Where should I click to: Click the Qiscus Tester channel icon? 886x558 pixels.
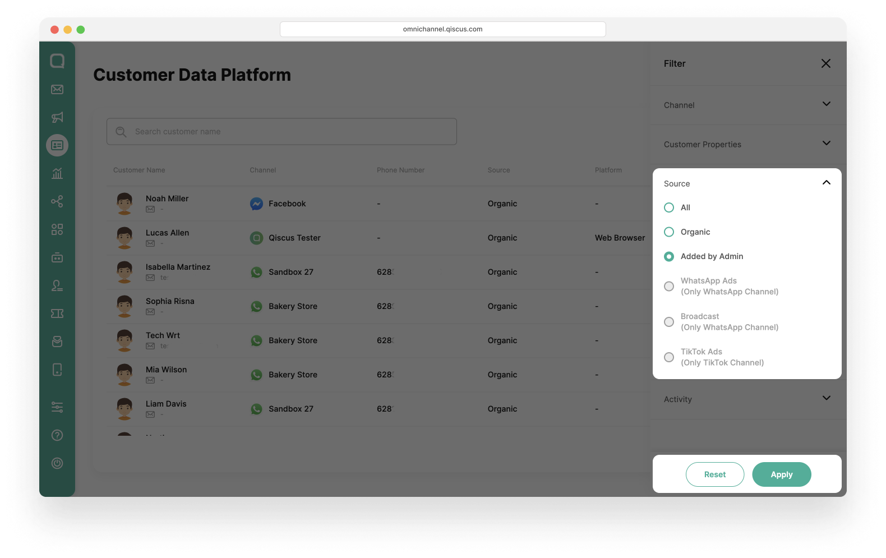coord(256,238)
